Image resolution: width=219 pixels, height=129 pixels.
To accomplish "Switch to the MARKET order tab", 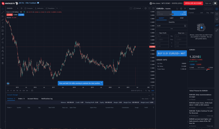I will point(162,18).
